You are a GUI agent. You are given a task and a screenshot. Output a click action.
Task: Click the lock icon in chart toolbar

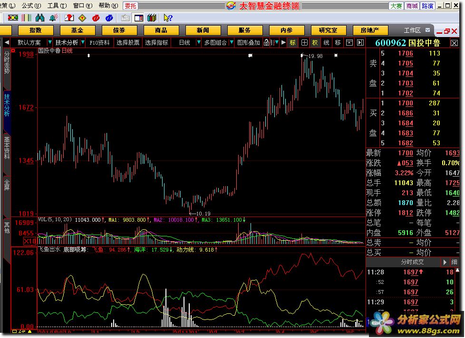[x=266, y=43]
